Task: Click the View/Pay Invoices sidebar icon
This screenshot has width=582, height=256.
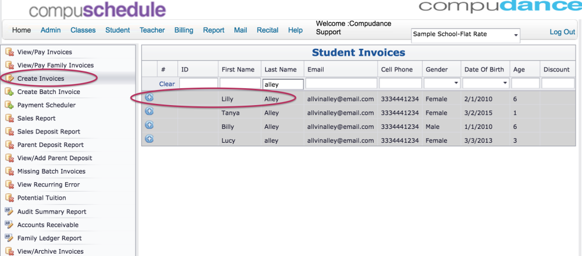Action: point(9,52)
